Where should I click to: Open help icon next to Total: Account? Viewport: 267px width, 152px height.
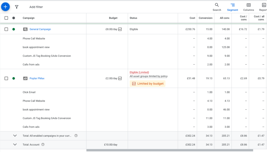(x=43, y=144)
